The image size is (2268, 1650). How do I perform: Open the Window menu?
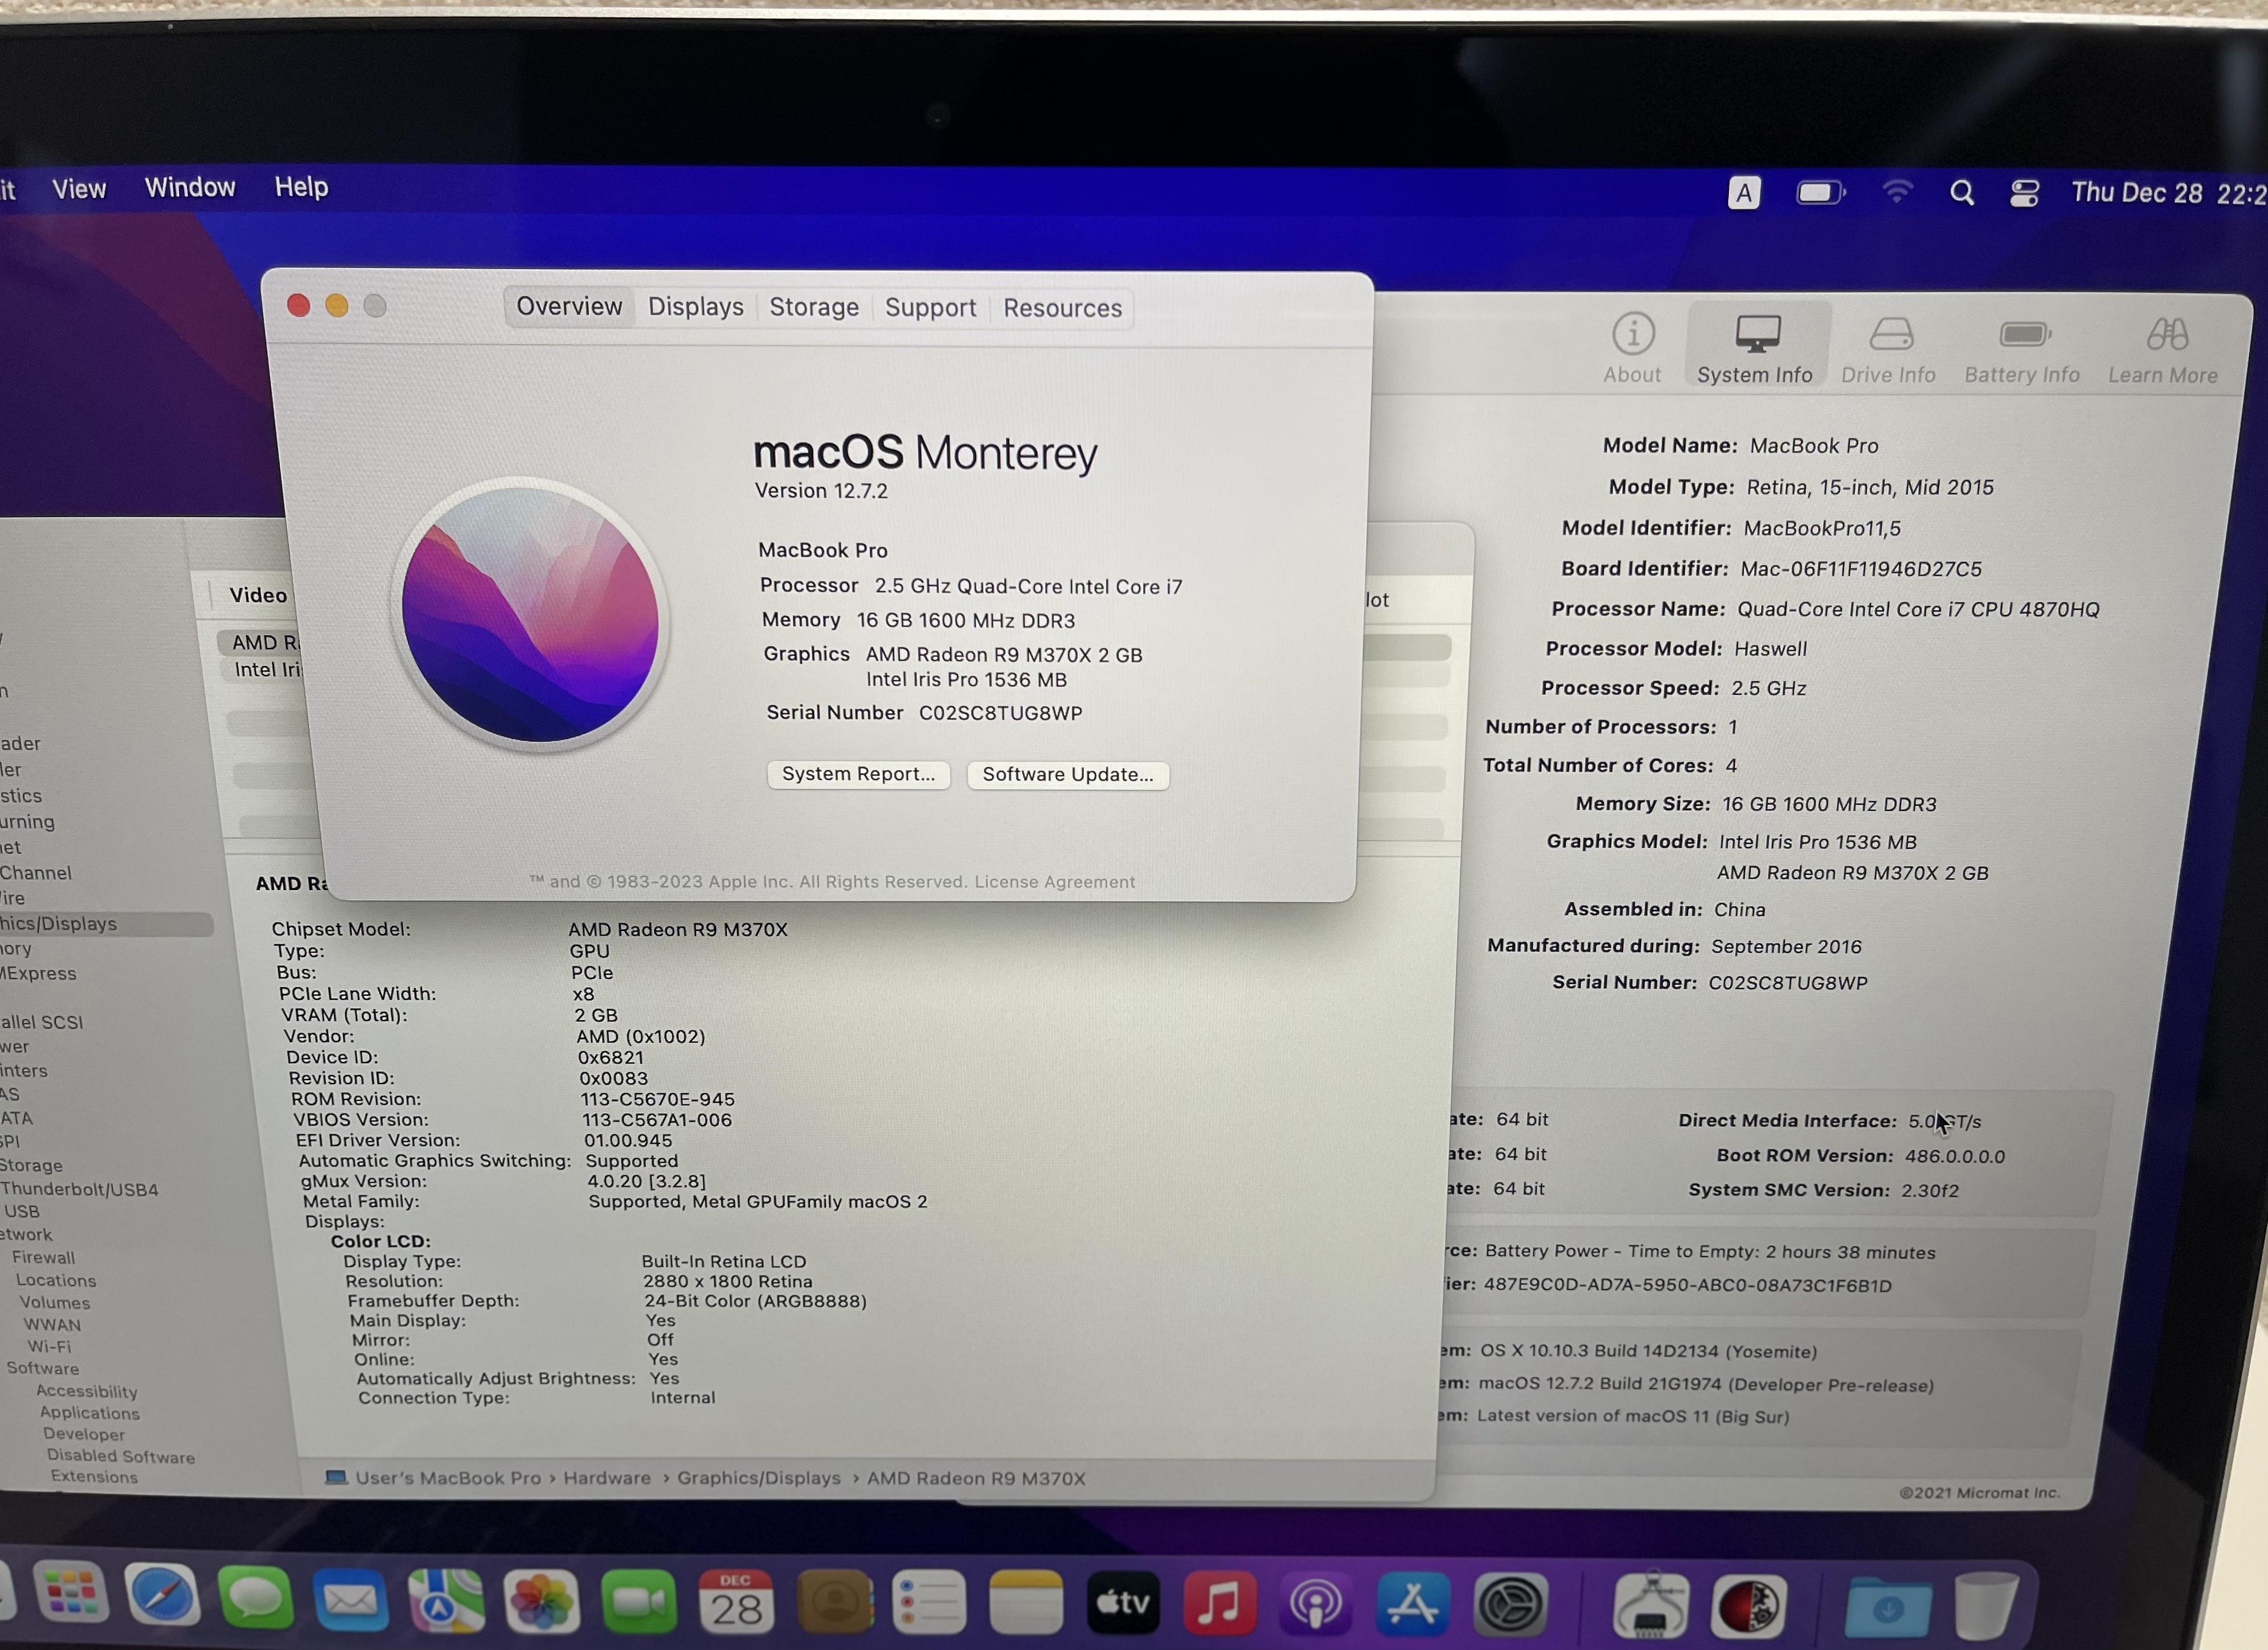click(190, 187)
